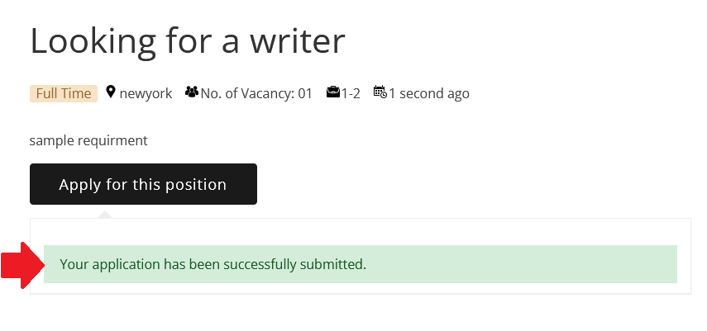The height and width of the screenshot is (331, 707).
Task: Click the red arrow pointing at message
Action: (22, 265)
